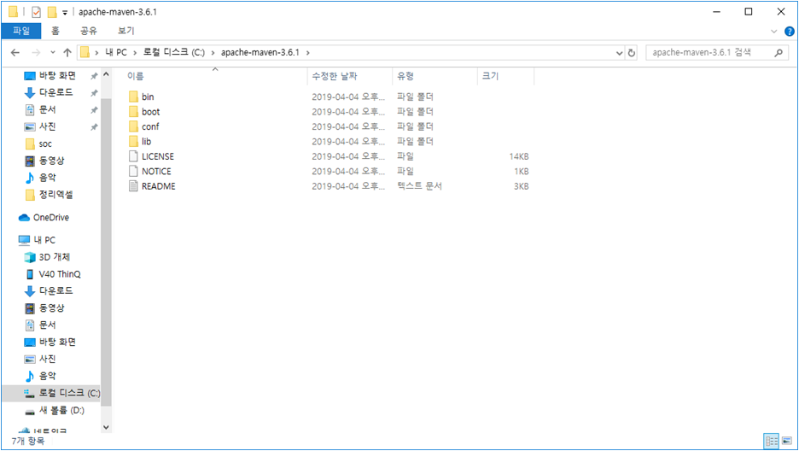The height and width of the screenshot is (451, 799).
Task: Click README type 텍스트 문서 cell
Action: (419, 186)
